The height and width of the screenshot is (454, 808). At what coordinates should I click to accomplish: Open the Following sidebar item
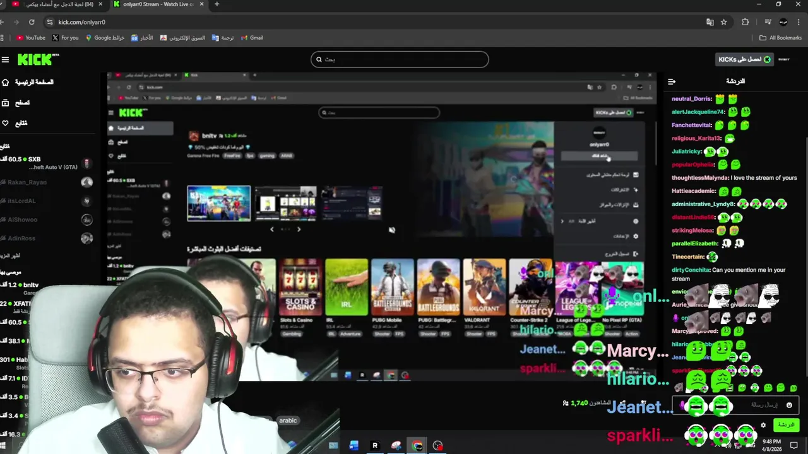click(15, 123)
